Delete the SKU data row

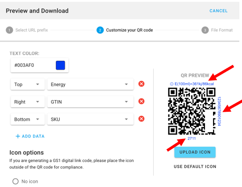pos(141,119)
